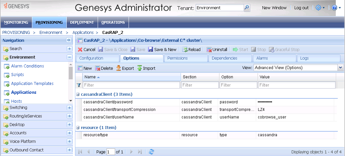Click navigation list scrollbar down arrow
The image size is (345, 156).
coord(71,101)
